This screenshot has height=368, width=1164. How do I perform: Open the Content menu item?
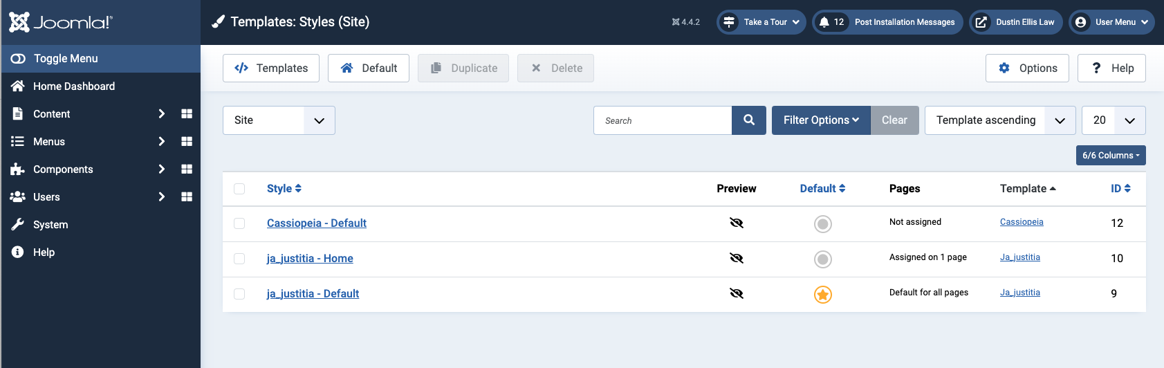(52, 114)
